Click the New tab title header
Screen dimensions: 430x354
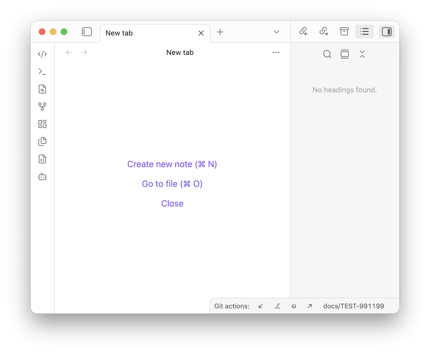(180, 52)
